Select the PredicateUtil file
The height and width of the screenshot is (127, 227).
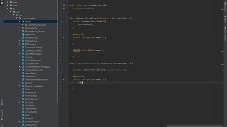[x=30, y=92]
